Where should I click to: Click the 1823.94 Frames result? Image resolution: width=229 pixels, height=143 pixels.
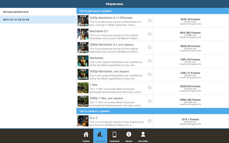tap(190, 46)
